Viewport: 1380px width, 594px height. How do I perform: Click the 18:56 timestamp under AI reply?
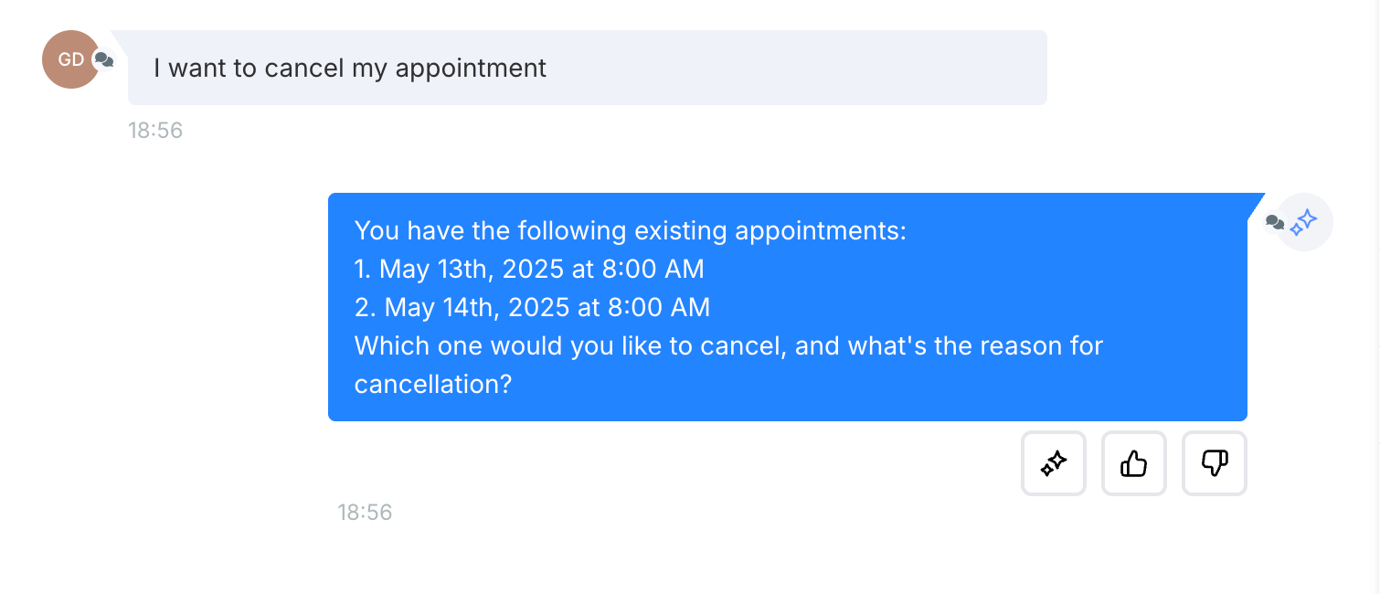pyautogui.click(x=365, y=513)
